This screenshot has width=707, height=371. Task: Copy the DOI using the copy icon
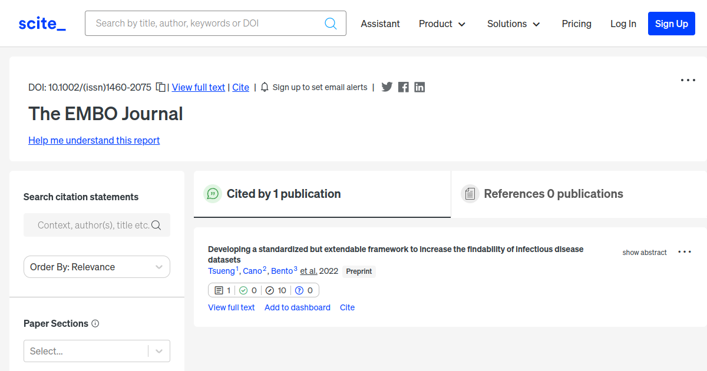point(160,87)
